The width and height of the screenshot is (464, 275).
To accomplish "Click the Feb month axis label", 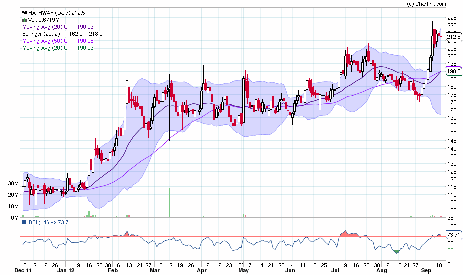I will pyautogui.click(x=113, y=271).
